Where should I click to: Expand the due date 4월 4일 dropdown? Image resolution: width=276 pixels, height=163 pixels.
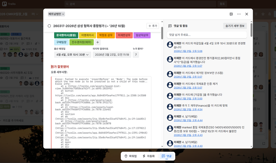pos(72,55)
